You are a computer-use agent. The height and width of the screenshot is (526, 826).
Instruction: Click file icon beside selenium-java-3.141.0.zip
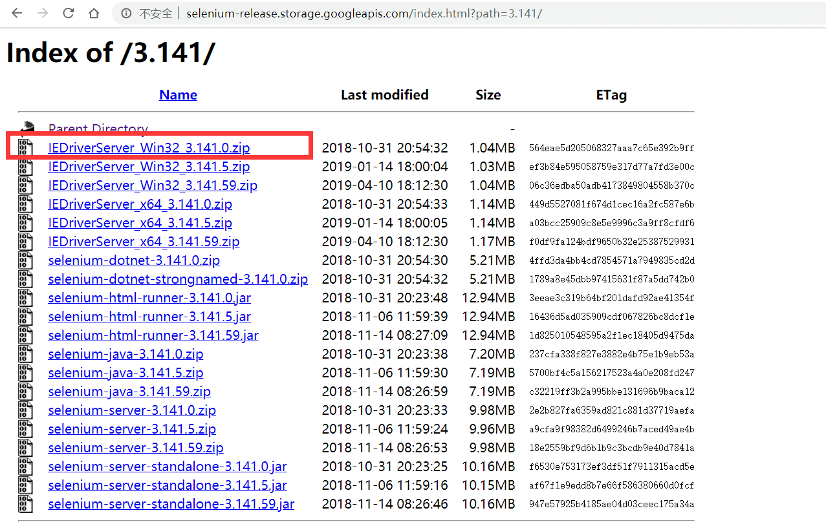pyautogui.click(x=25, y=354)
